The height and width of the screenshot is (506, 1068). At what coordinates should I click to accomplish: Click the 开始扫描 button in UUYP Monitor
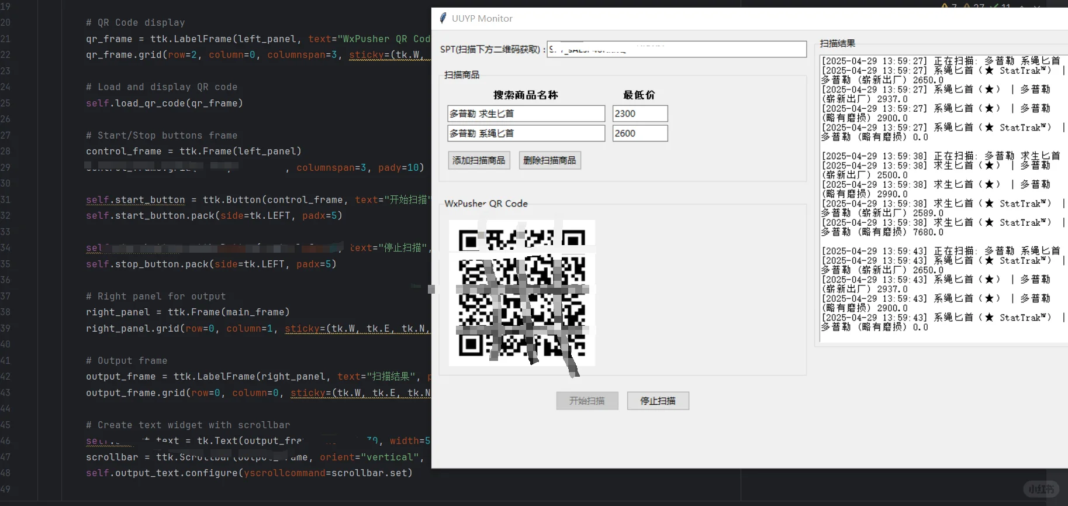click(x=587, y=401)
